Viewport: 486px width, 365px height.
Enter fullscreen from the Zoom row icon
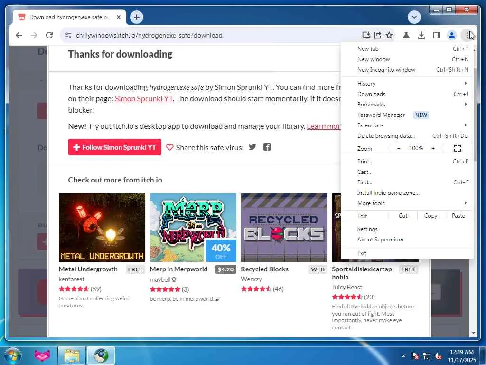point(457,148)
